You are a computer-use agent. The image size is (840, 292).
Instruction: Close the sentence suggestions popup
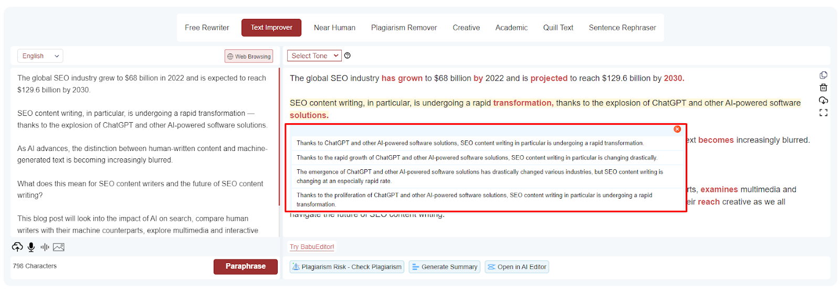677,129
